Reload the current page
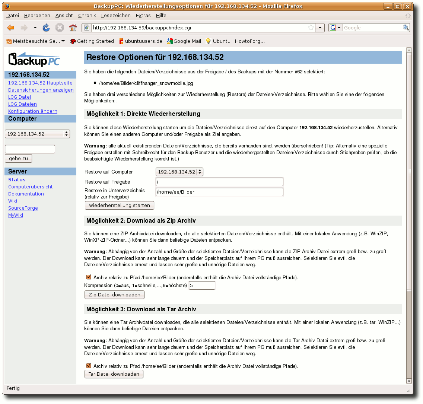Image resolution: width=423 pixels, height=404 pixels. (x=46, y=28)
